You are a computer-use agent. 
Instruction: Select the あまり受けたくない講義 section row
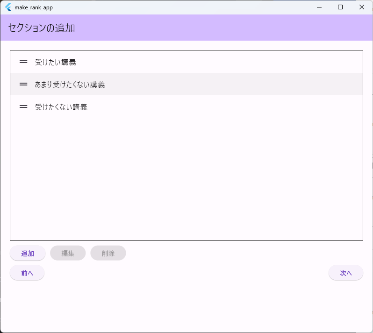click(x=70, y=85)
